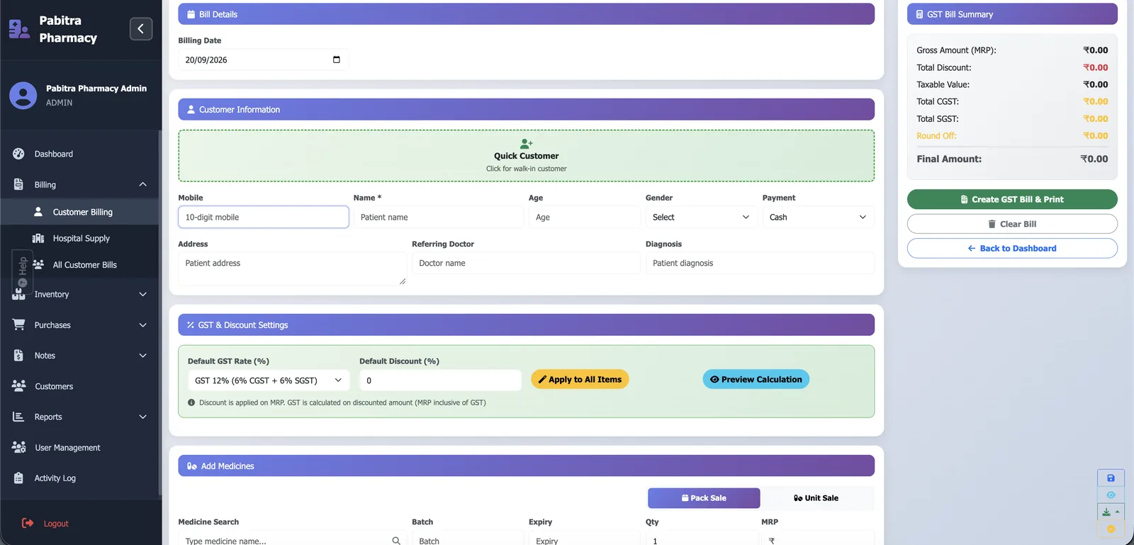Focus the Patient diagnosis field

tap(760, 263)
